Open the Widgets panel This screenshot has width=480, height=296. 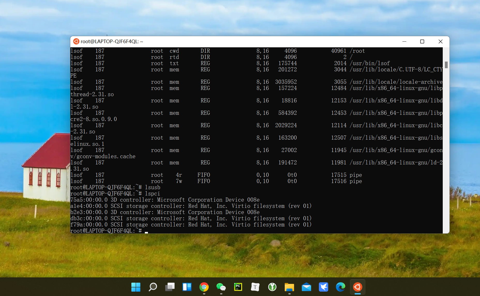click(187, 287)
